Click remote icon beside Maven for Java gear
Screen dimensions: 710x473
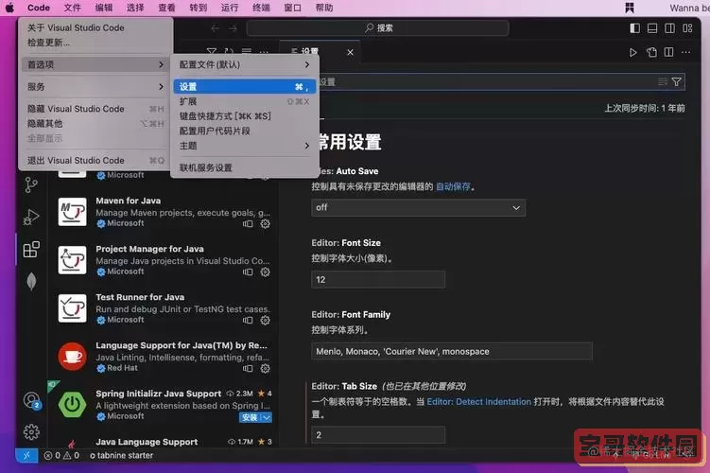(248, 223)
